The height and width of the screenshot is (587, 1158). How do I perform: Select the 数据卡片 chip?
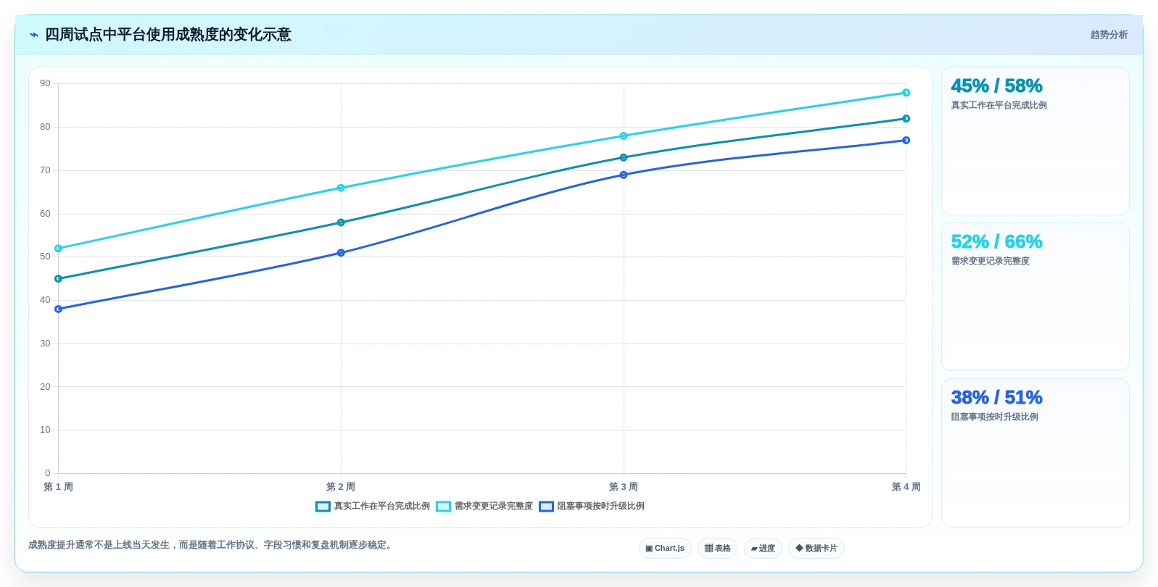click(x=816, y=549)
